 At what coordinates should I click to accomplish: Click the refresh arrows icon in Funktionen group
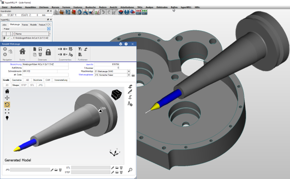[86, 49]
